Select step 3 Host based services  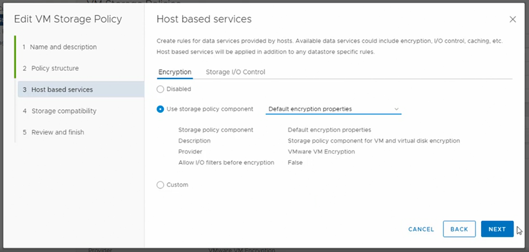pyautogui.click(x=81, y=89)
